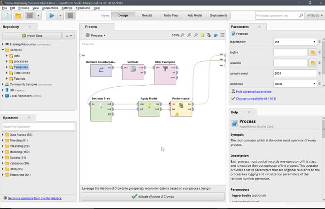The width and height of the screenshot is (325, 209).
Task: Open the Extensions menu
Action: click(83, 8)
